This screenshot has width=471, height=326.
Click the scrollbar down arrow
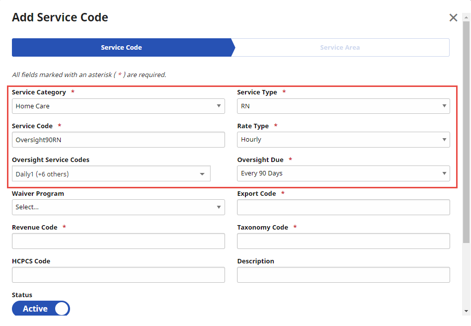click(x=466, y=311)
